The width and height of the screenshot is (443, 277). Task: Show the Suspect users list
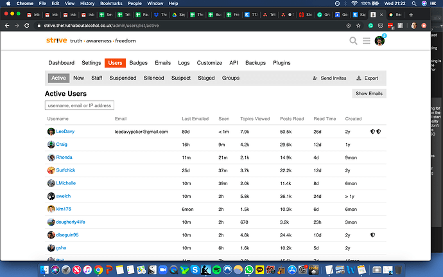point(181,78)
